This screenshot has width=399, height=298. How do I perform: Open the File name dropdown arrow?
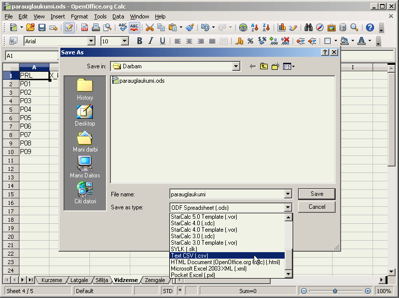click(x=288, y=194)
